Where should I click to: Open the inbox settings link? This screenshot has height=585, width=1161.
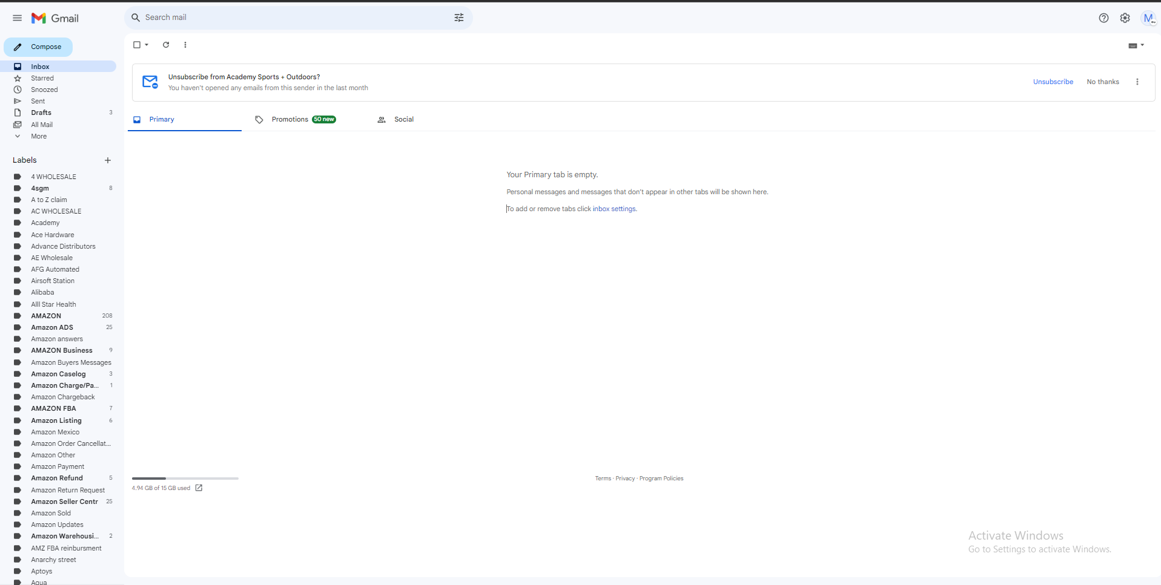point(614,209)
